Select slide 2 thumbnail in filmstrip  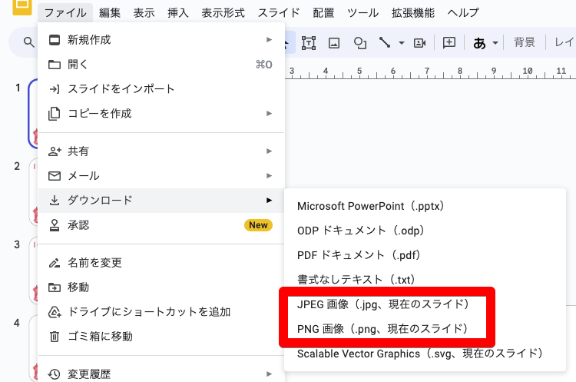tap(32, 192)
